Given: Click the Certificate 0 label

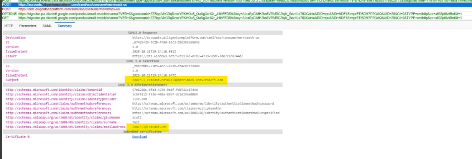Looking at the screenshot, I should click(17, 136).
